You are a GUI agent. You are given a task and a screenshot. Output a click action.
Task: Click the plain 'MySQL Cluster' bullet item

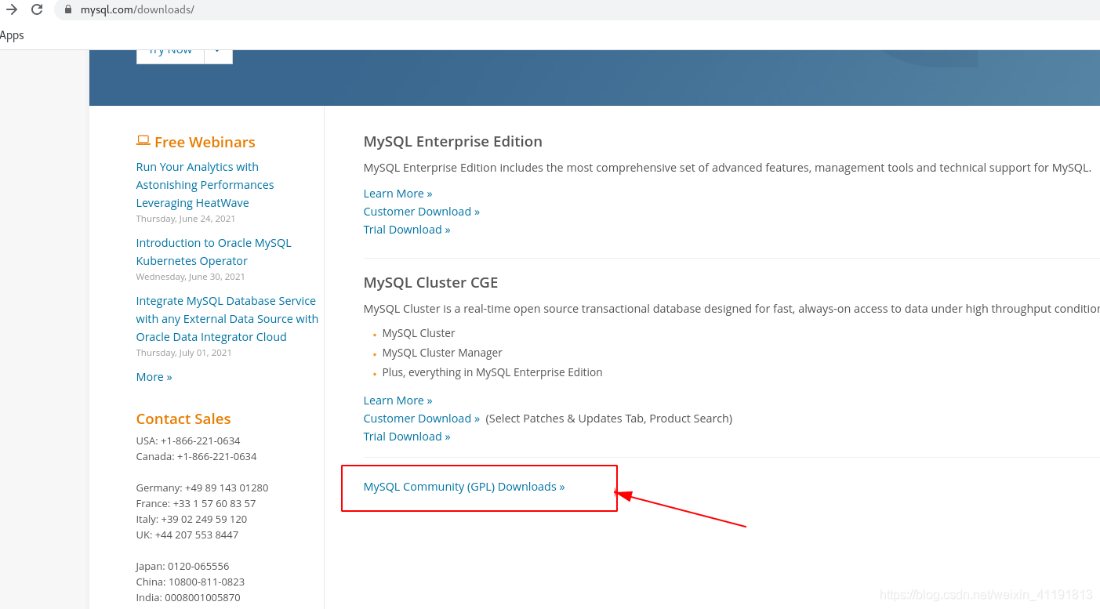point(419,333)
